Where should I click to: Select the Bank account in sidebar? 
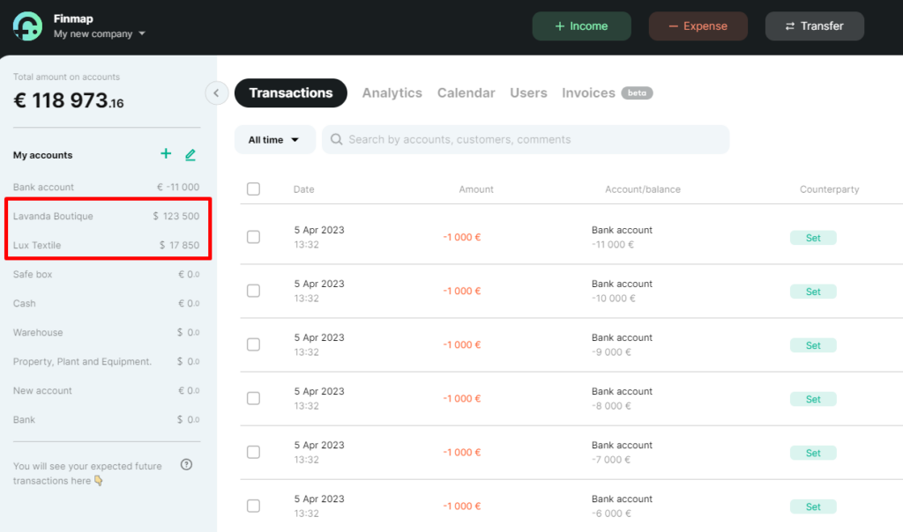[x=107, y=187]
